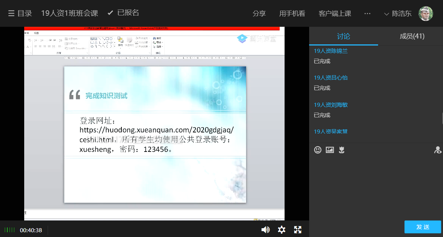Screen dimensions: 443x237
Task: Click the 发送 send button
Action: tap(422, 227)
